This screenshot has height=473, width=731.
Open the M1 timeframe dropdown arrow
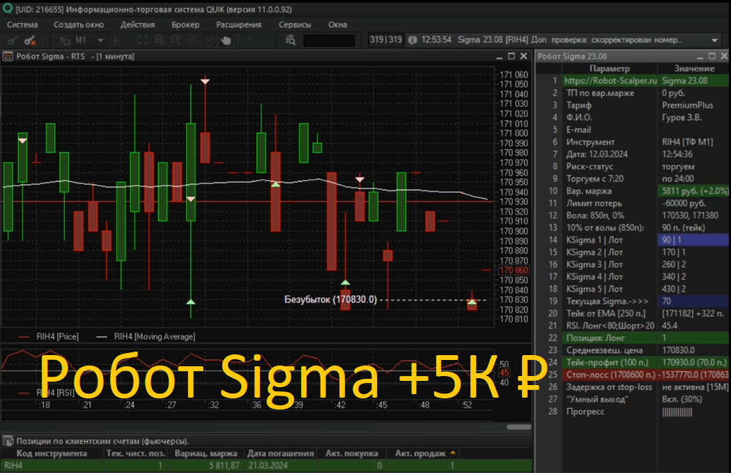pyautogui.click(x=100, y=40)
